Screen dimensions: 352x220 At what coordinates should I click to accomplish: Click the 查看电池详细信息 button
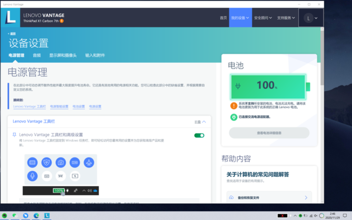269,133
